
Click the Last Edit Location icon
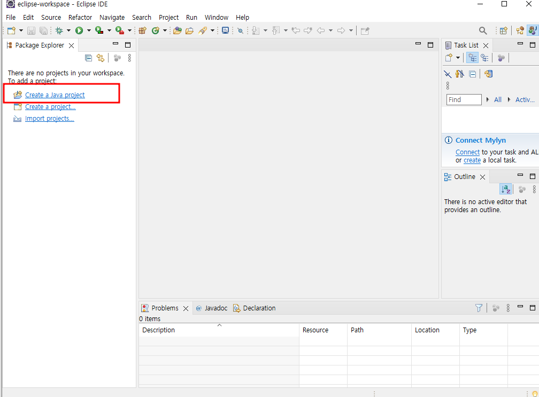pyautogui.click(x=296, y=30)
